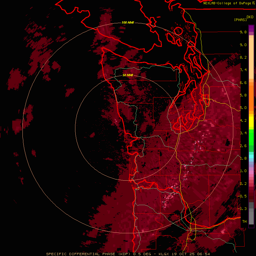Click the 5.8 value on the legend

coord(243,95)
